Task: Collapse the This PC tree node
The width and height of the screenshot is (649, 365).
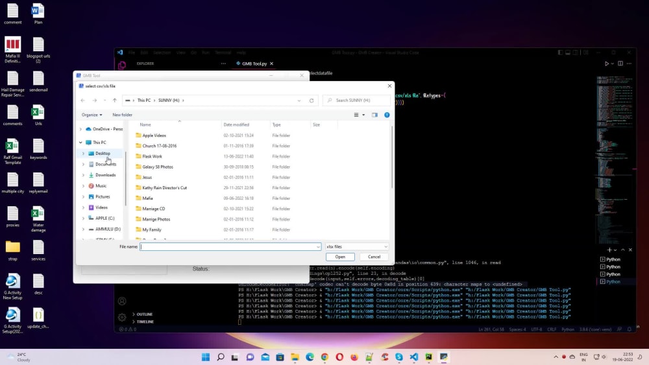Action: (80, 142)
